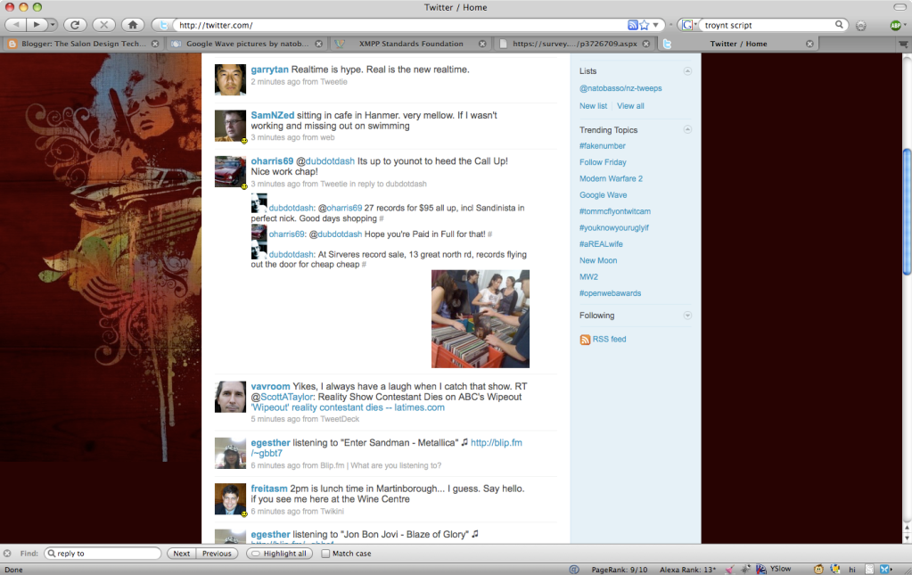
Task: Go back with the browser Back arrow
Action: coord(16,24)
